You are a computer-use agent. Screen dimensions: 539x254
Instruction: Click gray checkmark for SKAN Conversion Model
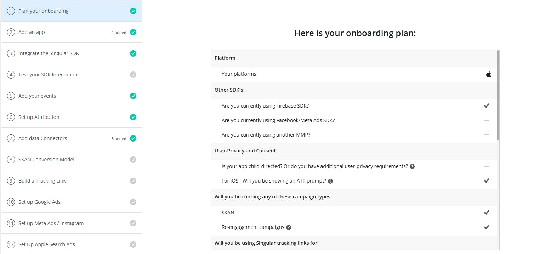point(133,160)
